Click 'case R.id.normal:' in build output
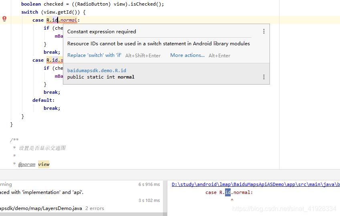Screen dimensions: 340x216 (x=229, y=192)
